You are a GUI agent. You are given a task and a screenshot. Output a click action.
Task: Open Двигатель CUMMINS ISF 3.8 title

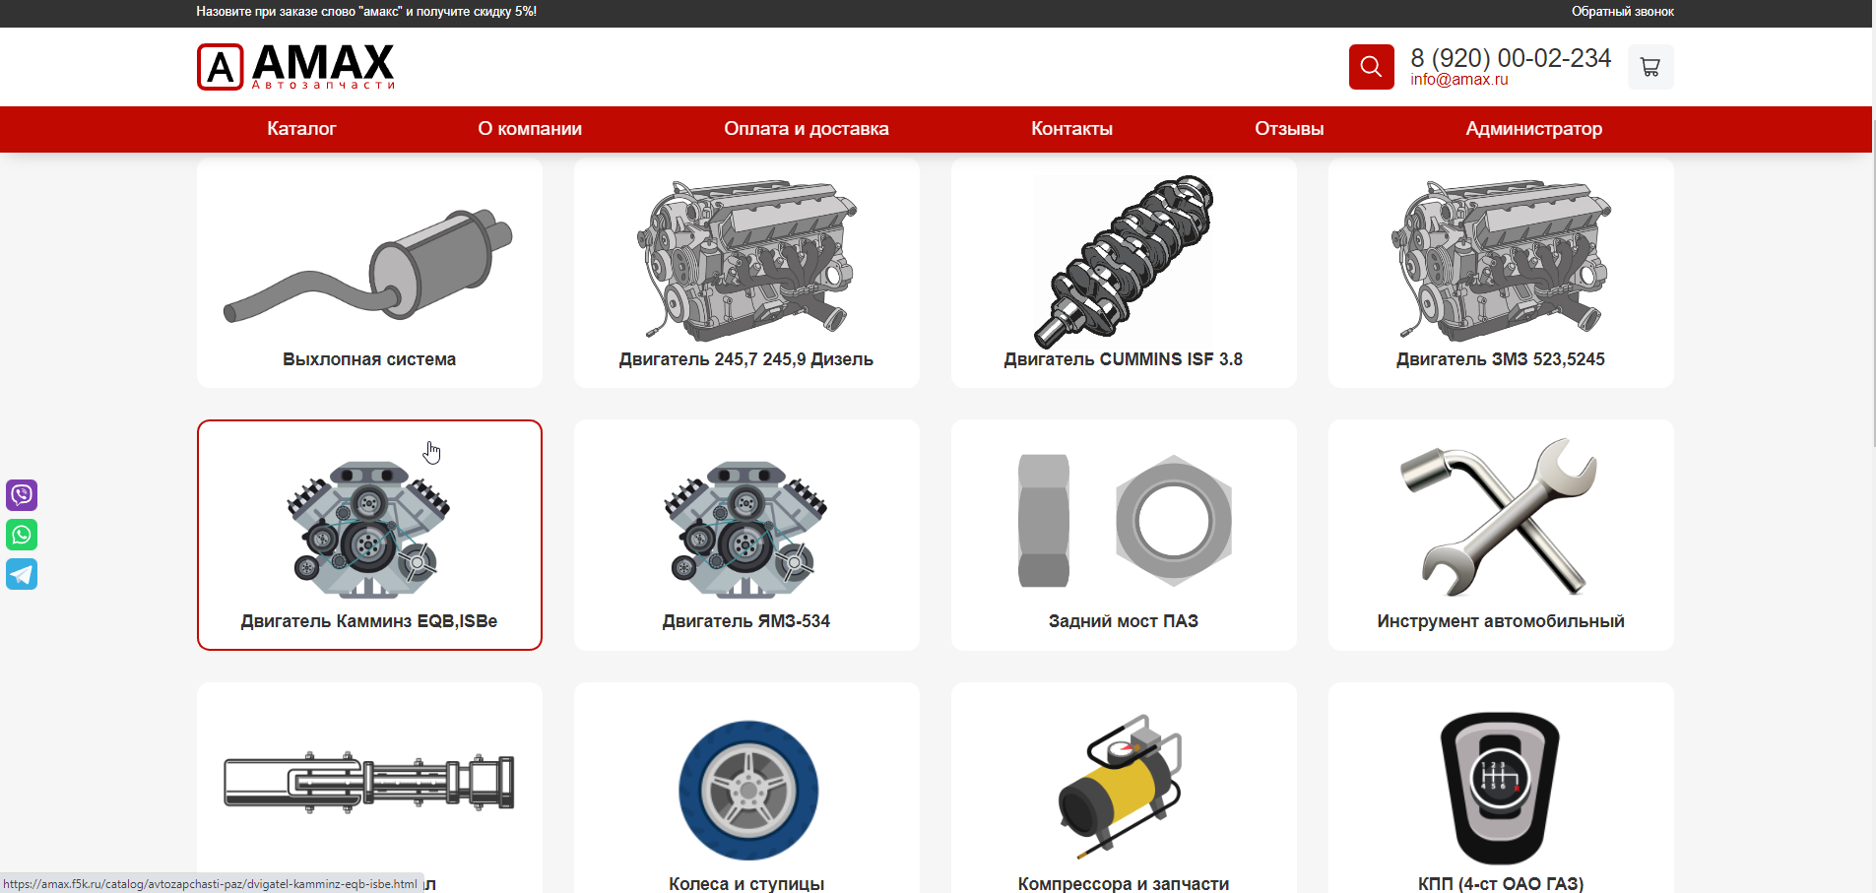pyautogui.click(x=1124, y=359)
